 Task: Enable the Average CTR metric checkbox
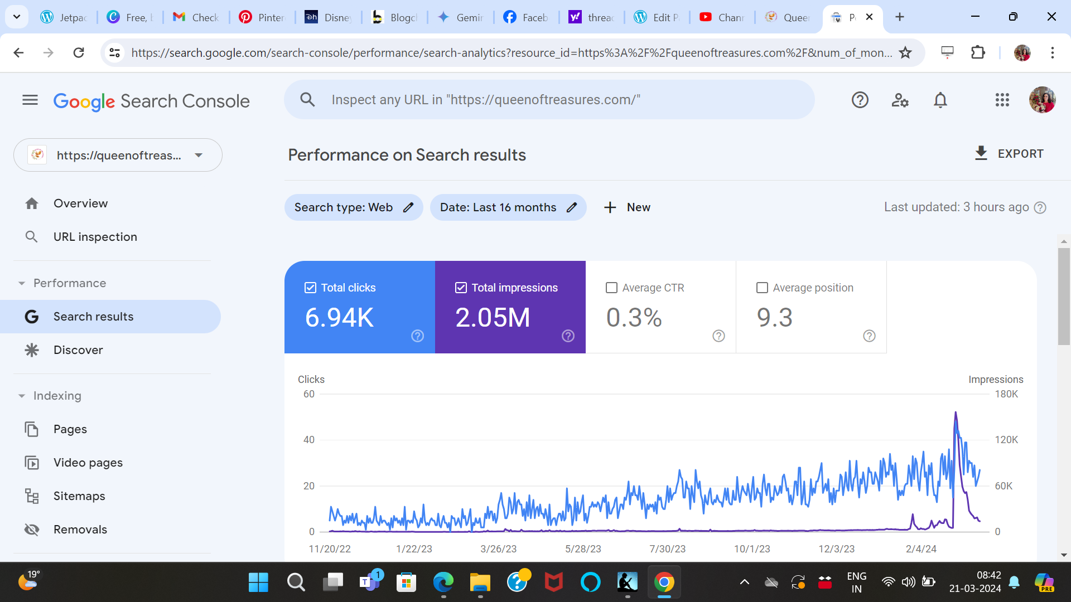pyautogui.click(x=612, y=288)
